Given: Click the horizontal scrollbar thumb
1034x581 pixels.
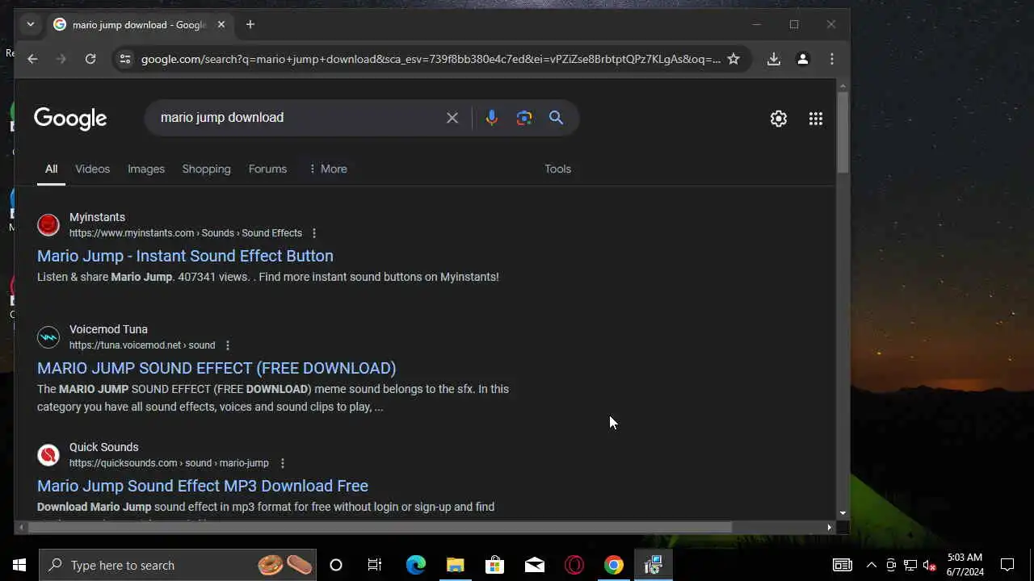Looking at the screenshot, I should (x=380, y=528).
